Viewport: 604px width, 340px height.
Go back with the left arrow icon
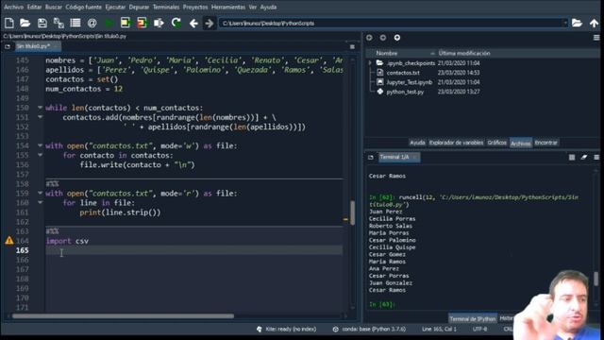coord(193,24)
